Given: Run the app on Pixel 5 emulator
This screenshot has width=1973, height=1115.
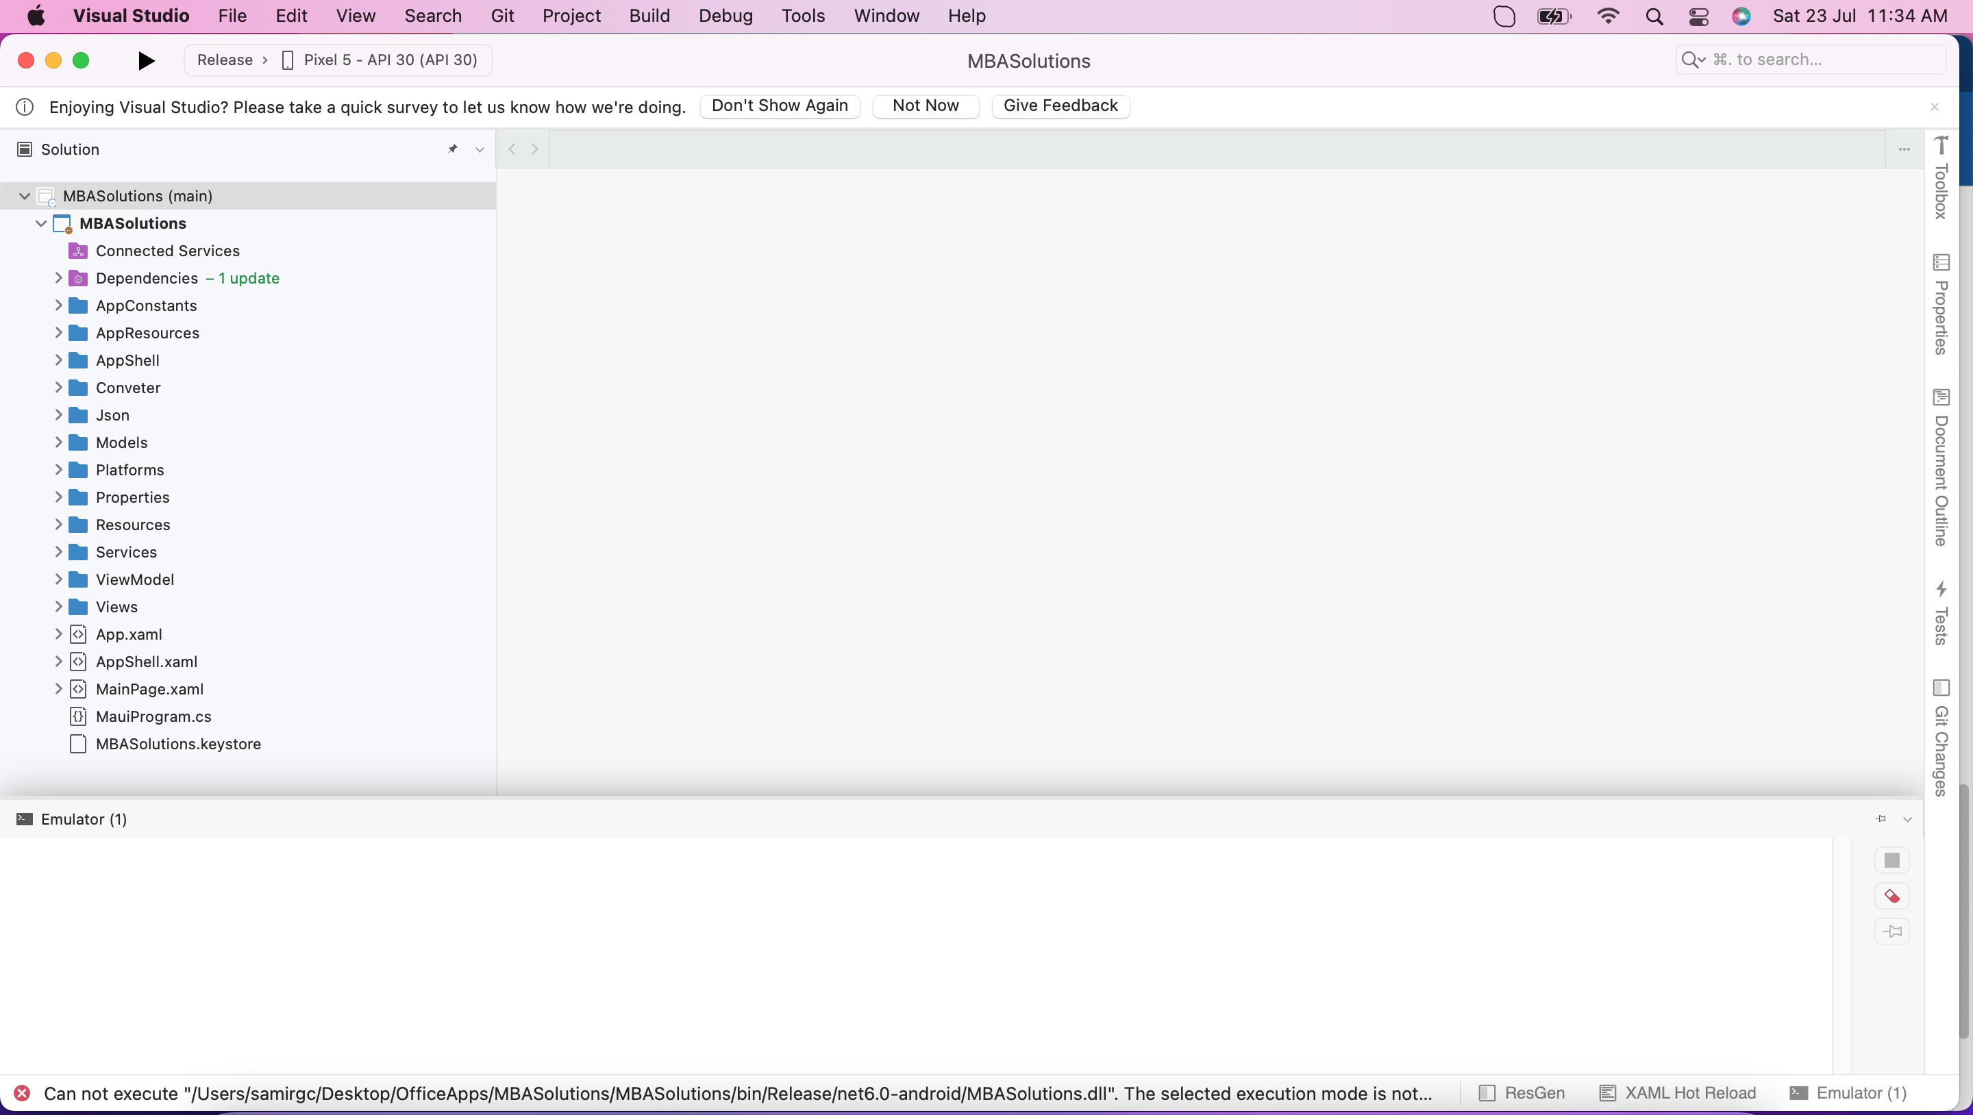Looking at the screenshot, I should (x=145, y=60).
